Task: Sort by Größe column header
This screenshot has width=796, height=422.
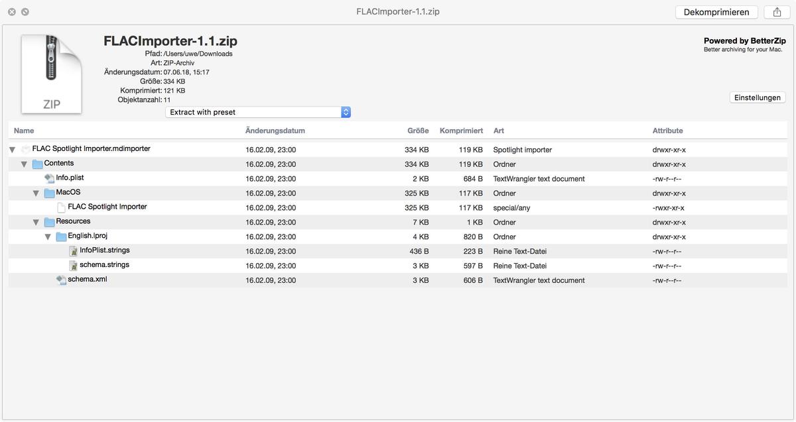Action: click(x=418, y=131)
